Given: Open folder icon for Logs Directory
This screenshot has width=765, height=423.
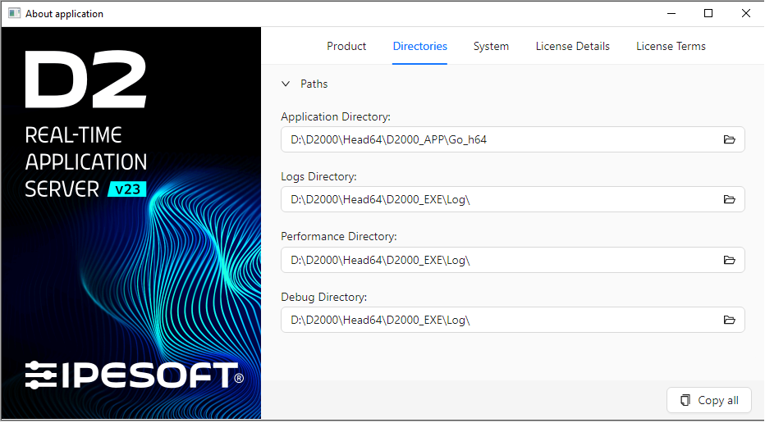Looking at the screenshot, I should pyautogui.click(x=729, y=200).
